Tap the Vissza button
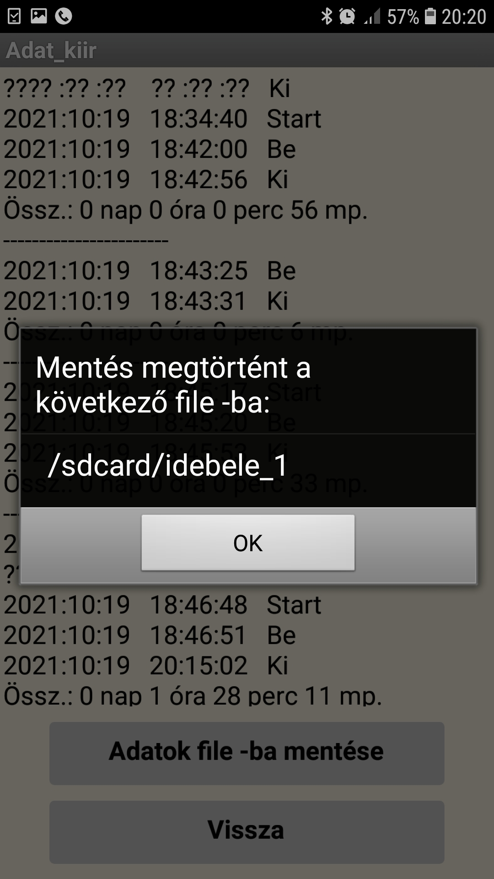The image size is (494, 879). point(247,832)
